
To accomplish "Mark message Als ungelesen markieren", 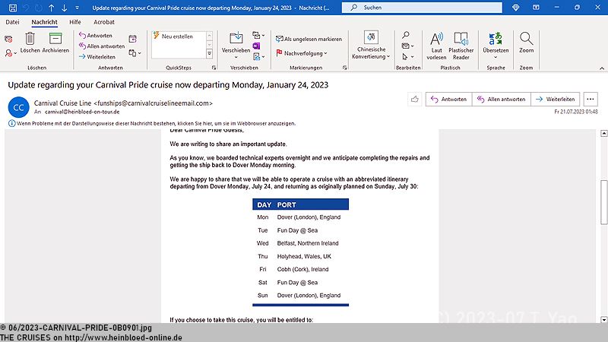I will pyautogui.click(x=309, y=39).
